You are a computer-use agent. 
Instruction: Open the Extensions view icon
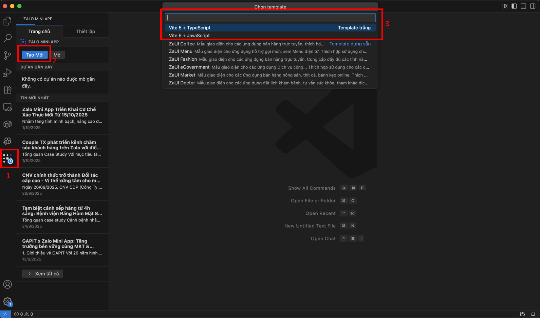7,90
